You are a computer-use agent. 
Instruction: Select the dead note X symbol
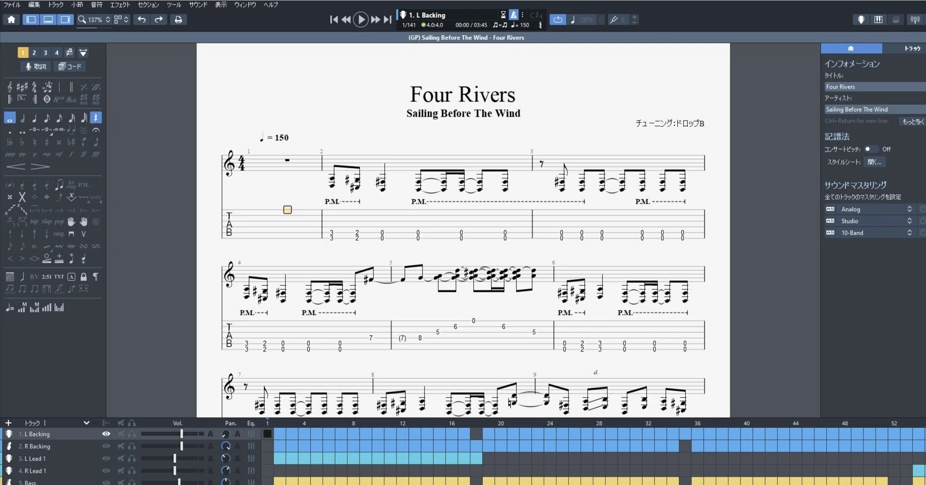pos(22,197)
